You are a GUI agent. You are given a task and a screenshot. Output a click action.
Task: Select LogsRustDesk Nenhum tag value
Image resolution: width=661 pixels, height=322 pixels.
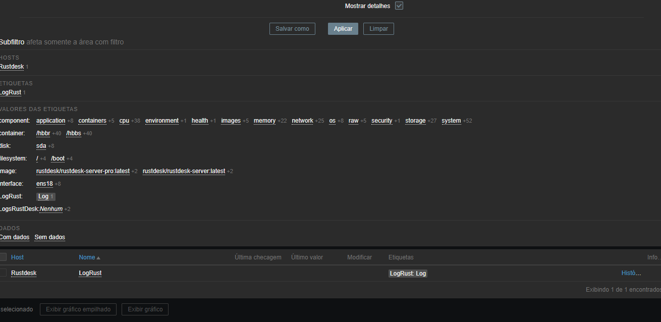tap(51, 209)
